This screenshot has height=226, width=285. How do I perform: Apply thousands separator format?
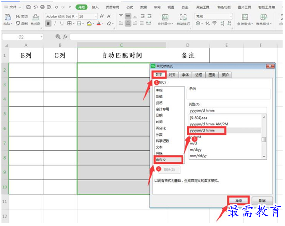pyautogui.click(x=214, y=23)
